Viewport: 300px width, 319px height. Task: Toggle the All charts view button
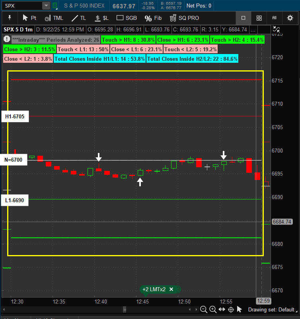pos(274,18)
